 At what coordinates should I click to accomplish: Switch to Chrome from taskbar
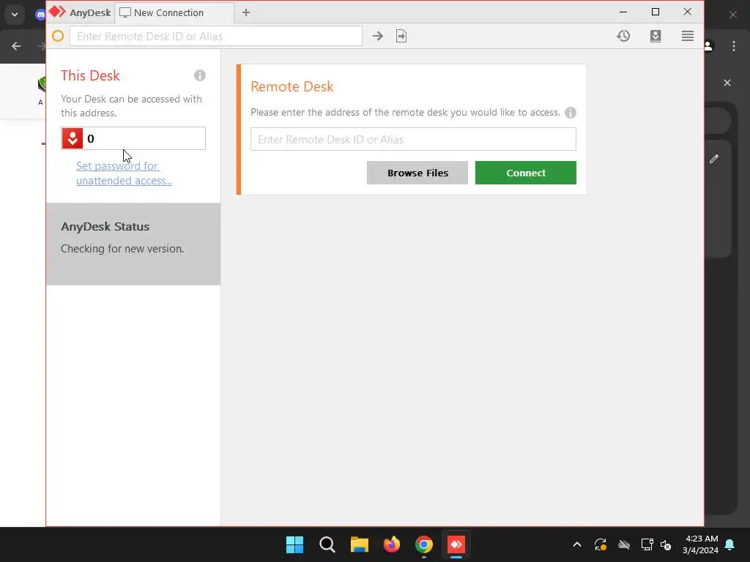point(424,544)
